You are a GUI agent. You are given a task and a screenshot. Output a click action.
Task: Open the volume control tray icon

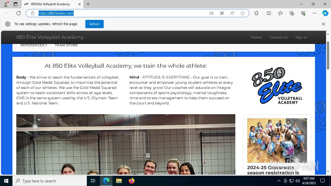[x=298, y=181]
